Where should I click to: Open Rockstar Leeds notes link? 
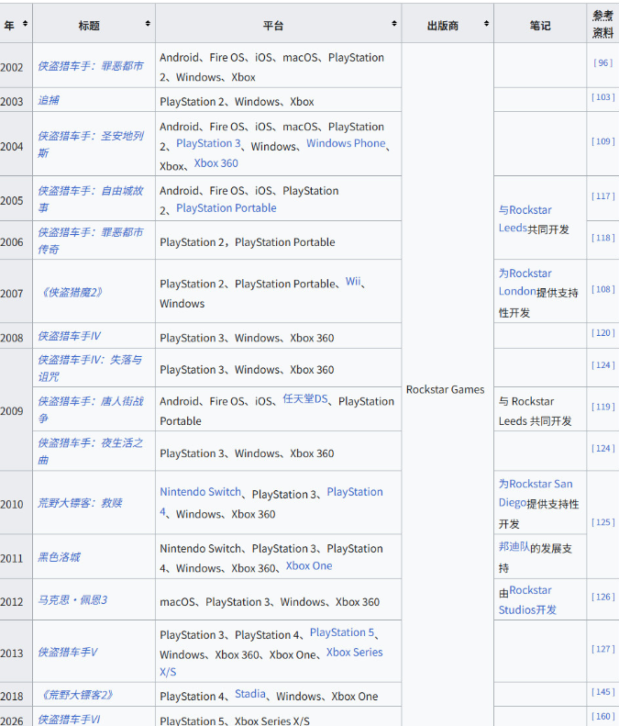point(525,219)
